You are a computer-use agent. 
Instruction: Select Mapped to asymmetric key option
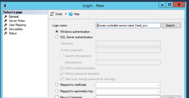pos(57,91)
